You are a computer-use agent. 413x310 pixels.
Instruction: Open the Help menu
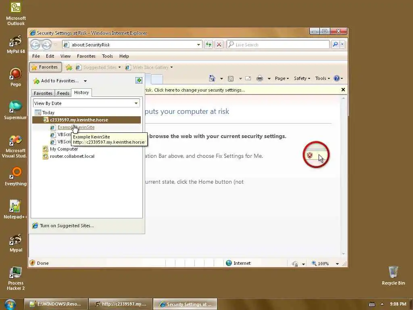point(124,56)
